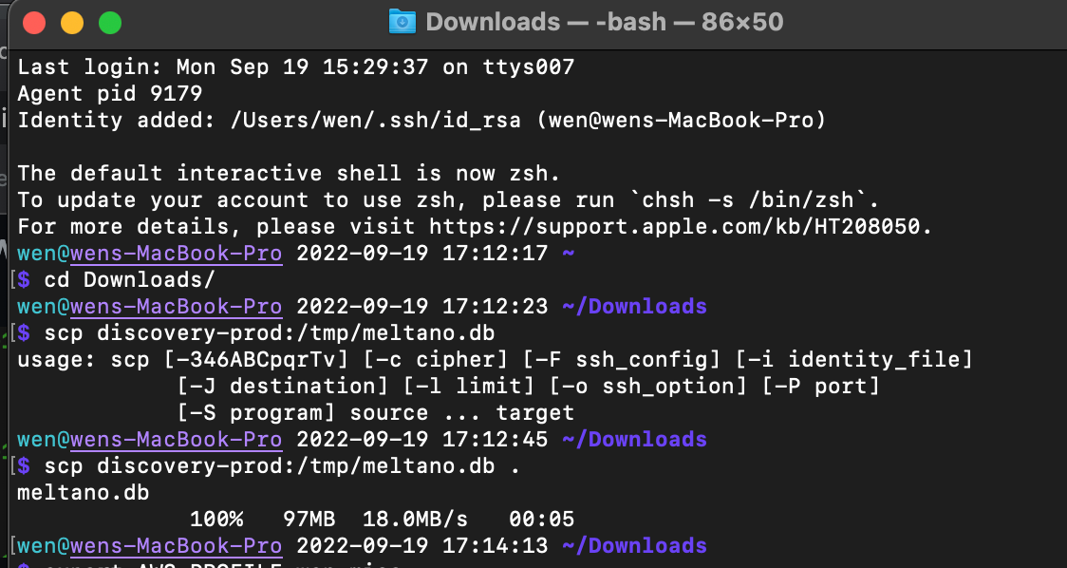This screenshot has height=568, width=1067.
Task: Click the underlined hostname in the 17:12:23 prompt
Action: [x=176, y=307]
